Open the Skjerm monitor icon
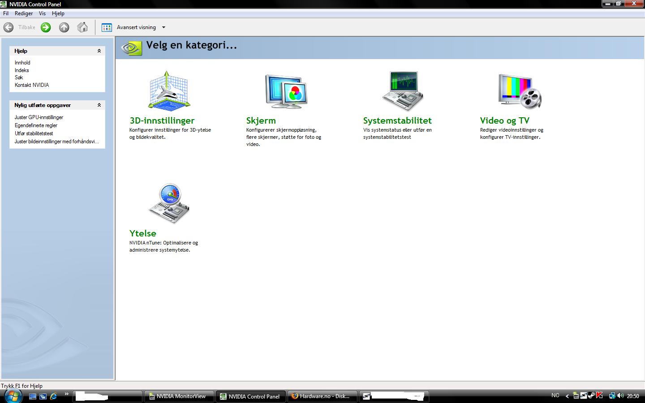The image size is (645, 403). [286, 91]
